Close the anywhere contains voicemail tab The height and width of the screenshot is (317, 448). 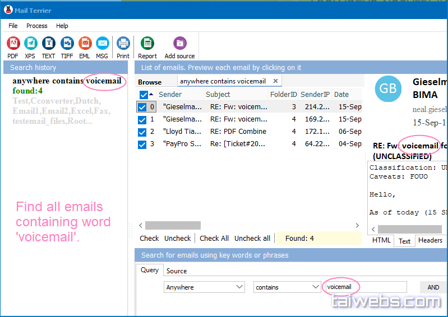(x=275, y=81)
